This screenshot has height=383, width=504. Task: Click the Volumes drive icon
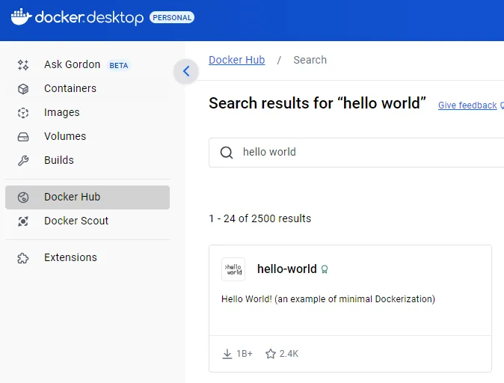coord(23,137)
